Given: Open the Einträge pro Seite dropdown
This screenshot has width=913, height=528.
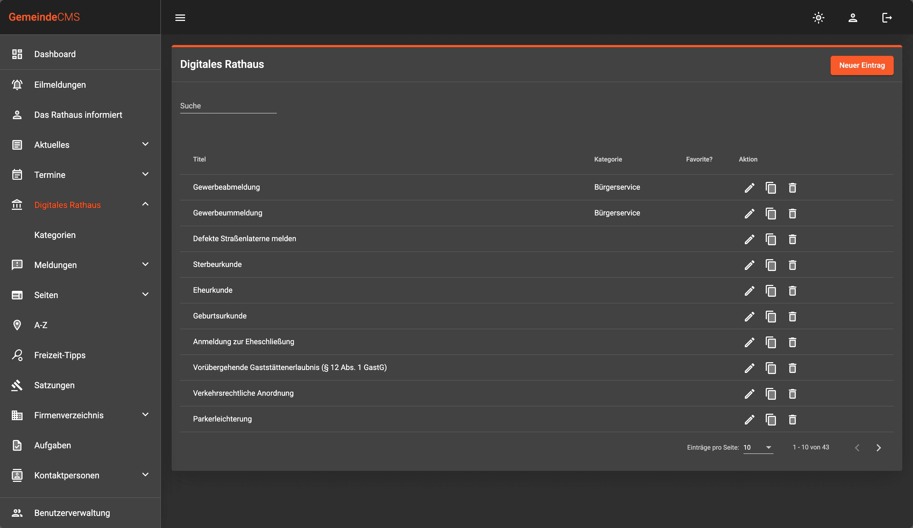Looking at the screenshot, I should [758, 447].
